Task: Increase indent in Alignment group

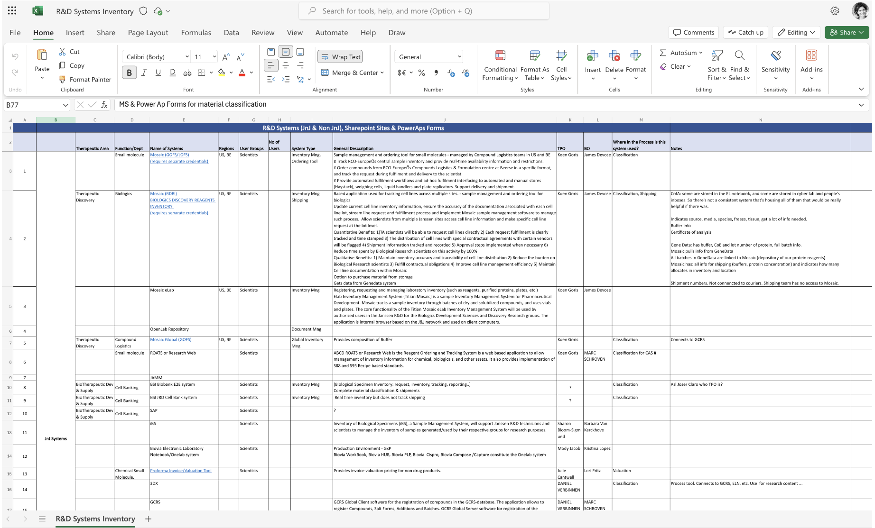Action: [286, 79]
